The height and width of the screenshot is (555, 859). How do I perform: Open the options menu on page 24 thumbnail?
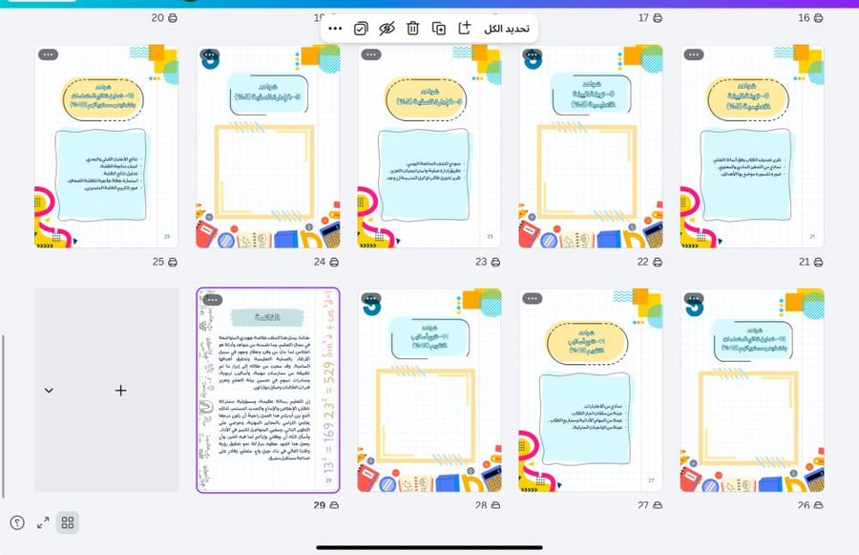(x=209, y=54)
